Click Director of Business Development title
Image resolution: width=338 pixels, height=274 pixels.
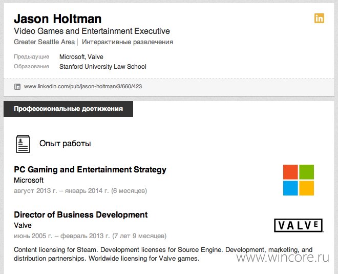tap(81, 214)
